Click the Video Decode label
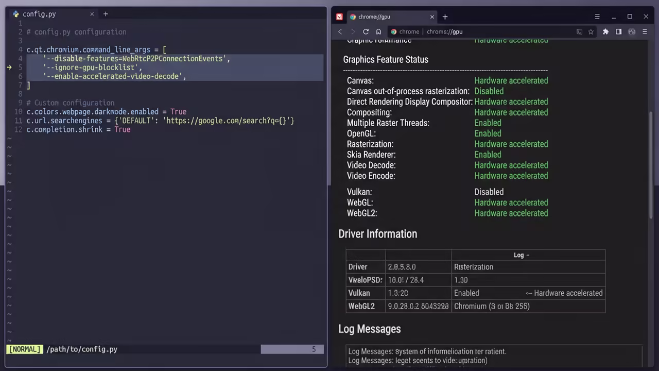659x371 pixels. coord(371,165)
